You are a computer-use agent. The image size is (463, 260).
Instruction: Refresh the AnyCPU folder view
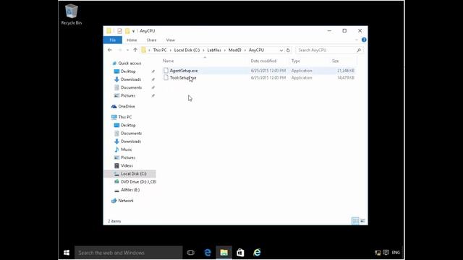point(288,51)
